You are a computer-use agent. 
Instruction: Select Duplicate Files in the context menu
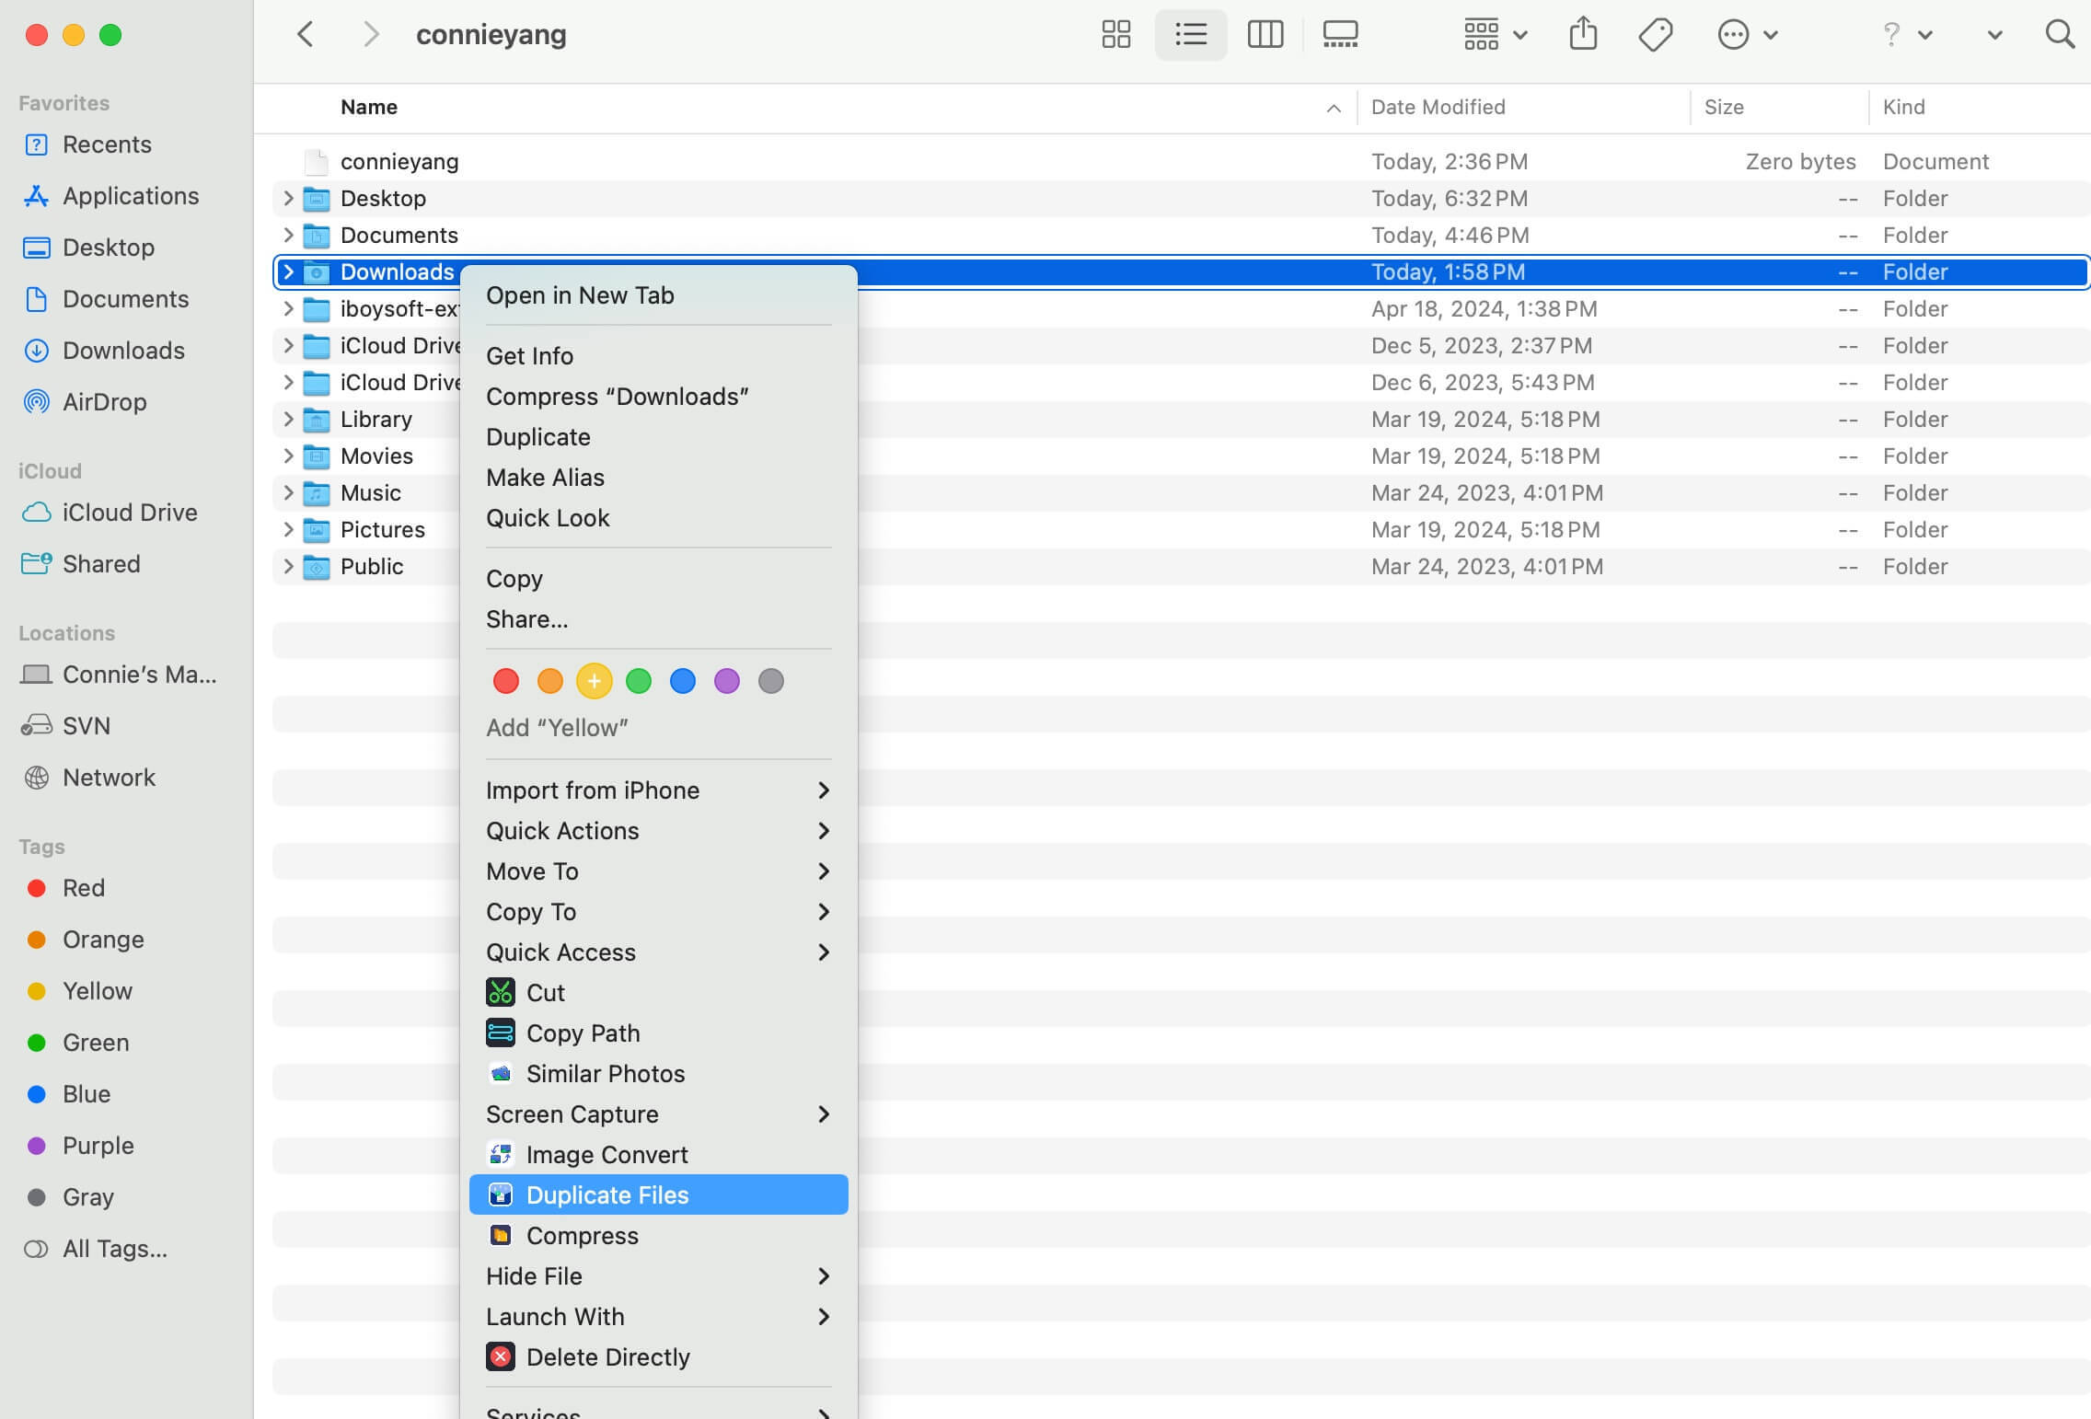tap(607, 1194)
